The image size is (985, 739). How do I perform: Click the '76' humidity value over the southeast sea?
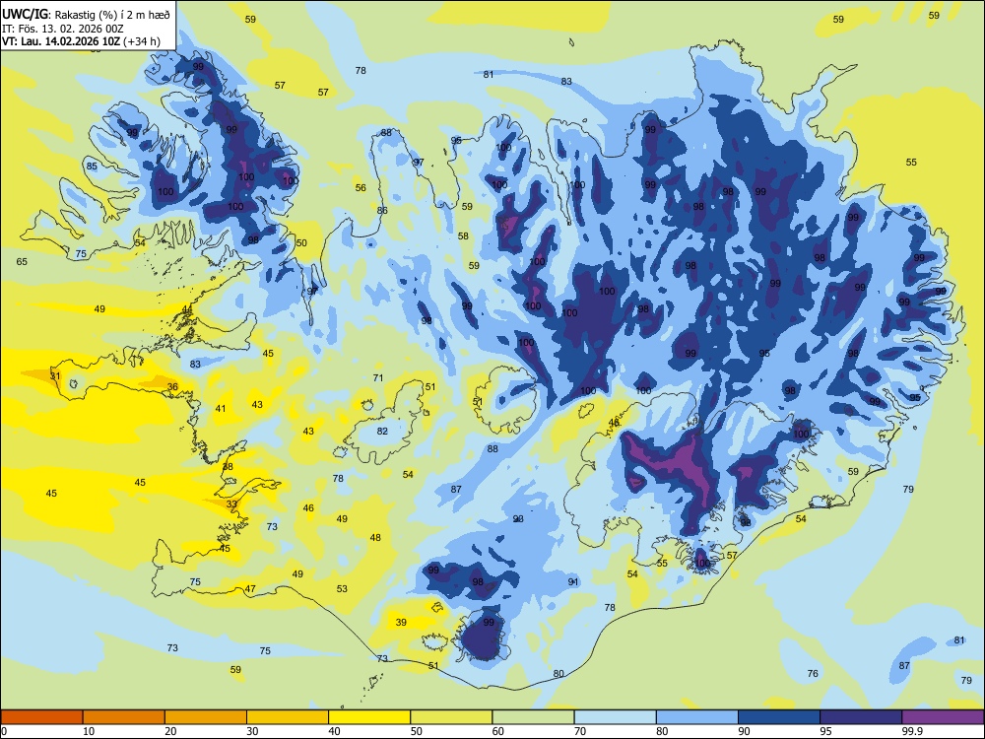point(813,673)
